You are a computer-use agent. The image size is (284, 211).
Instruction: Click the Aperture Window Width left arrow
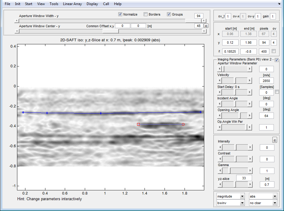click(17, 21)
